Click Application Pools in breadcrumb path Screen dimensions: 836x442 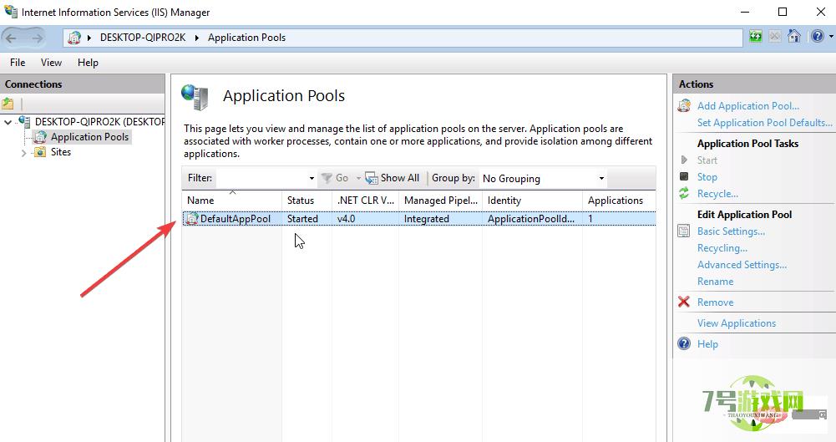click(247, 38)
